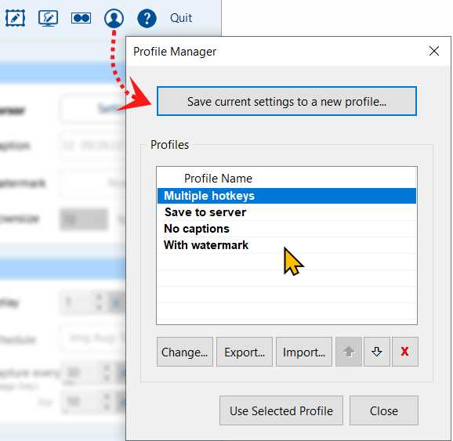
Task: Select the Multiple hotkeys profile
Action: point(287,196)
